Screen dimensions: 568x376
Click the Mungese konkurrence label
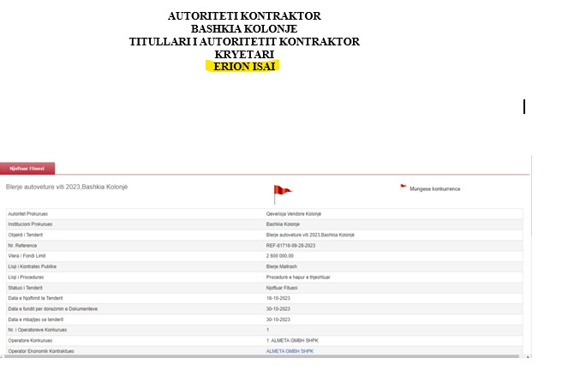434,188
